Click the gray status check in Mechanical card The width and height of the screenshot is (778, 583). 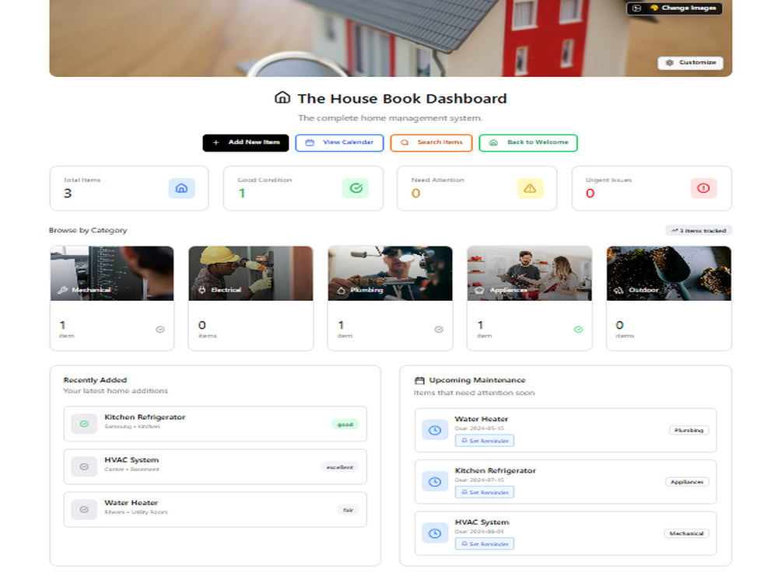(x=160, y=329)
